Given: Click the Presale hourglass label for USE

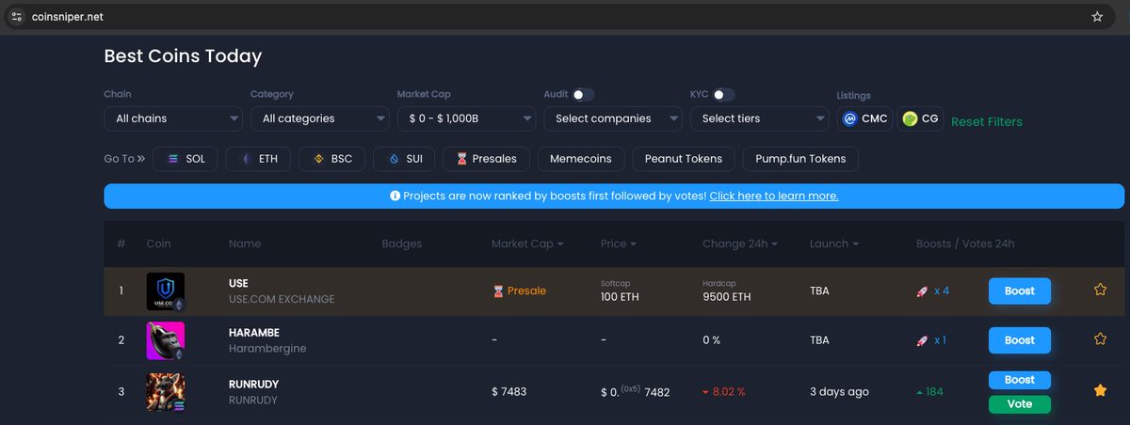Looking at the screenshot, I should 520,291.
